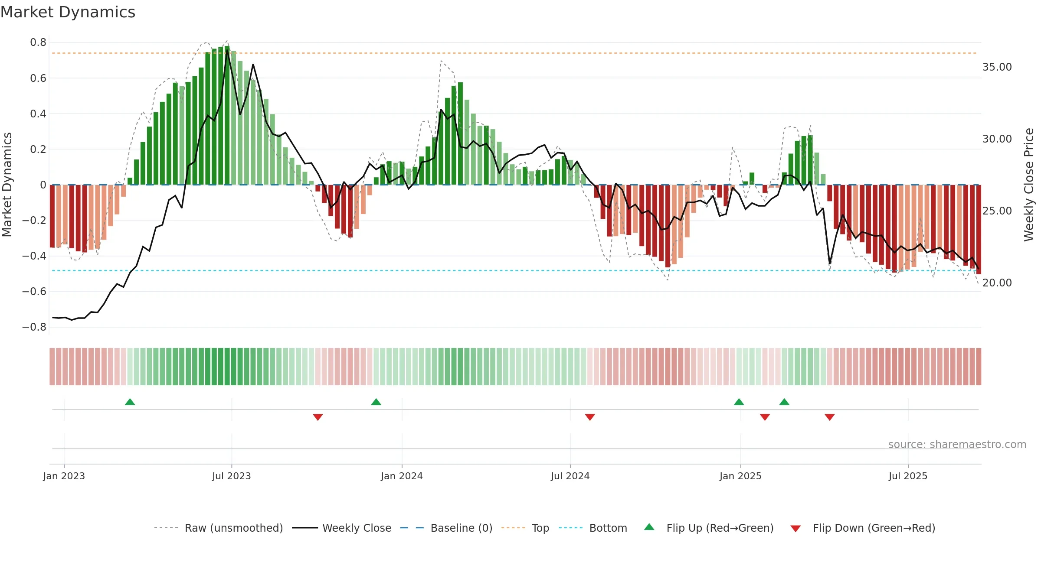Click the −0.8 left axis label

[x=34, y=327]
